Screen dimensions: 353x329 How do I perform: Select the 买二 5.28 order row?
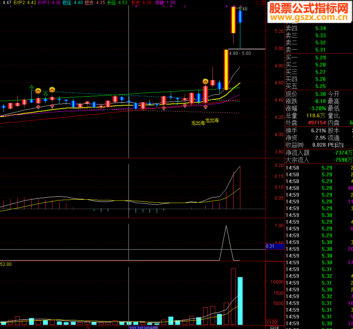[319, 65]
